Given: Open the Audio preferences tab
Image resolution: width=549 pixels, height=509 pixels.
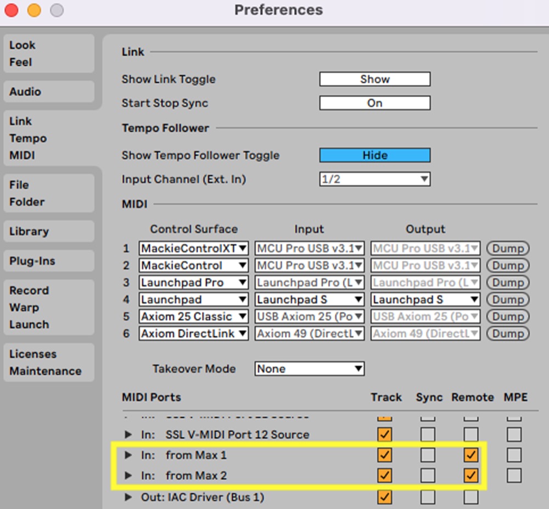Looking at the screenshot, I should 49,92.
